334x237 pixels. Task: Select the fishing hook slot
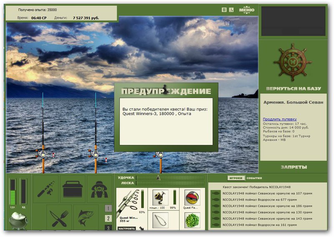click(x=160, y=220)
